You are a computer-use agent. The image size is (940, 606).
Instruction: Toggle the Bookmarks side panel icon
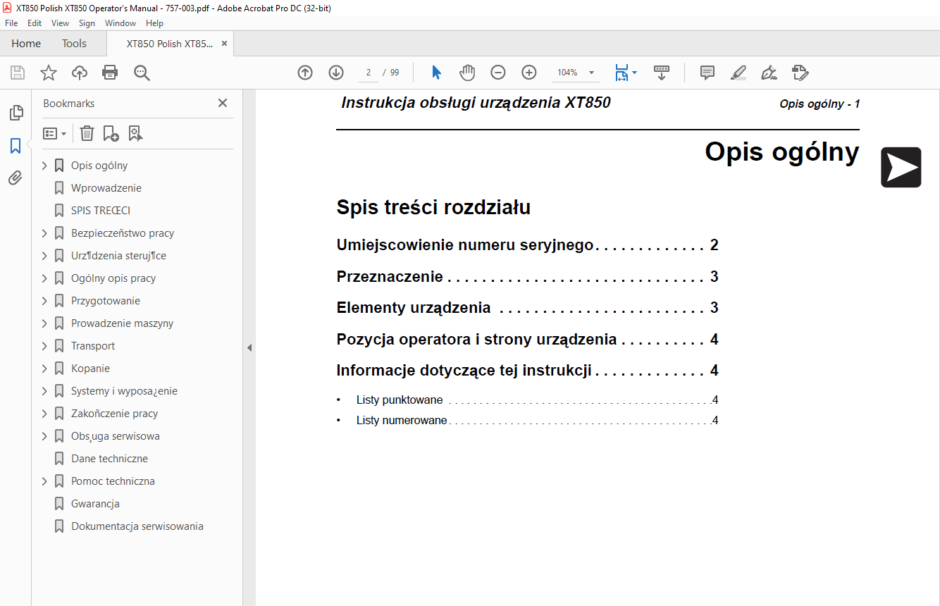tap(16, 146)
